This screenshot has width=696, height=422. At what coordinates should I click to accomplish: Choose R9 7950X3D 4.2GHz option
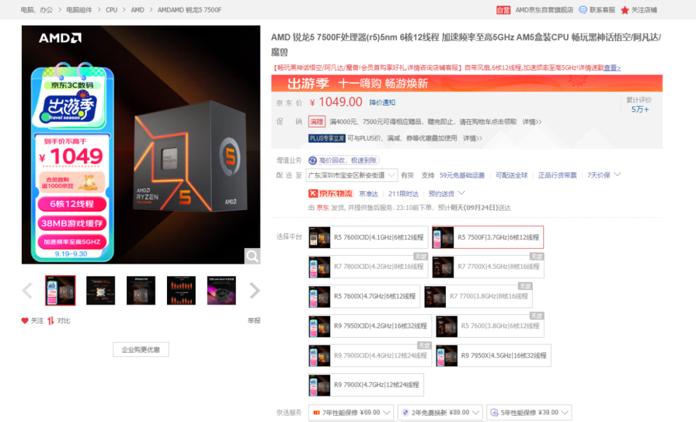pos(370,326)
